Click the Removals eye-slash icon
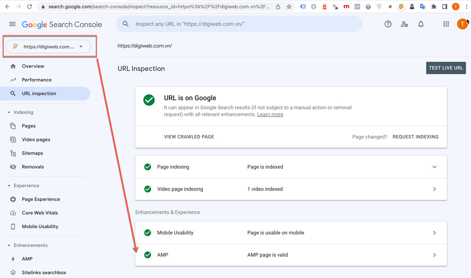 coord(13,167)
